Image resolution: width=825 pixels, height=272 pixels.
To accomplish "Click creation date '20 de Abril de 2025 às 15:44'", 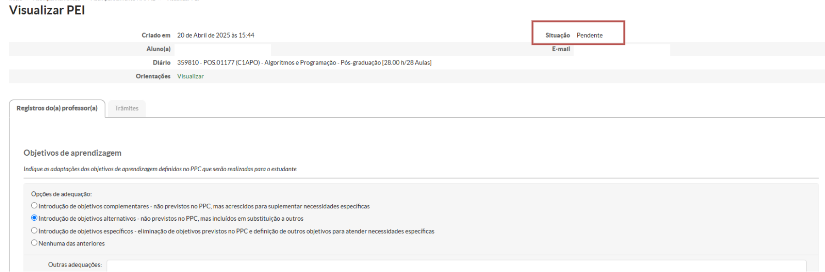I will (216, 35).
